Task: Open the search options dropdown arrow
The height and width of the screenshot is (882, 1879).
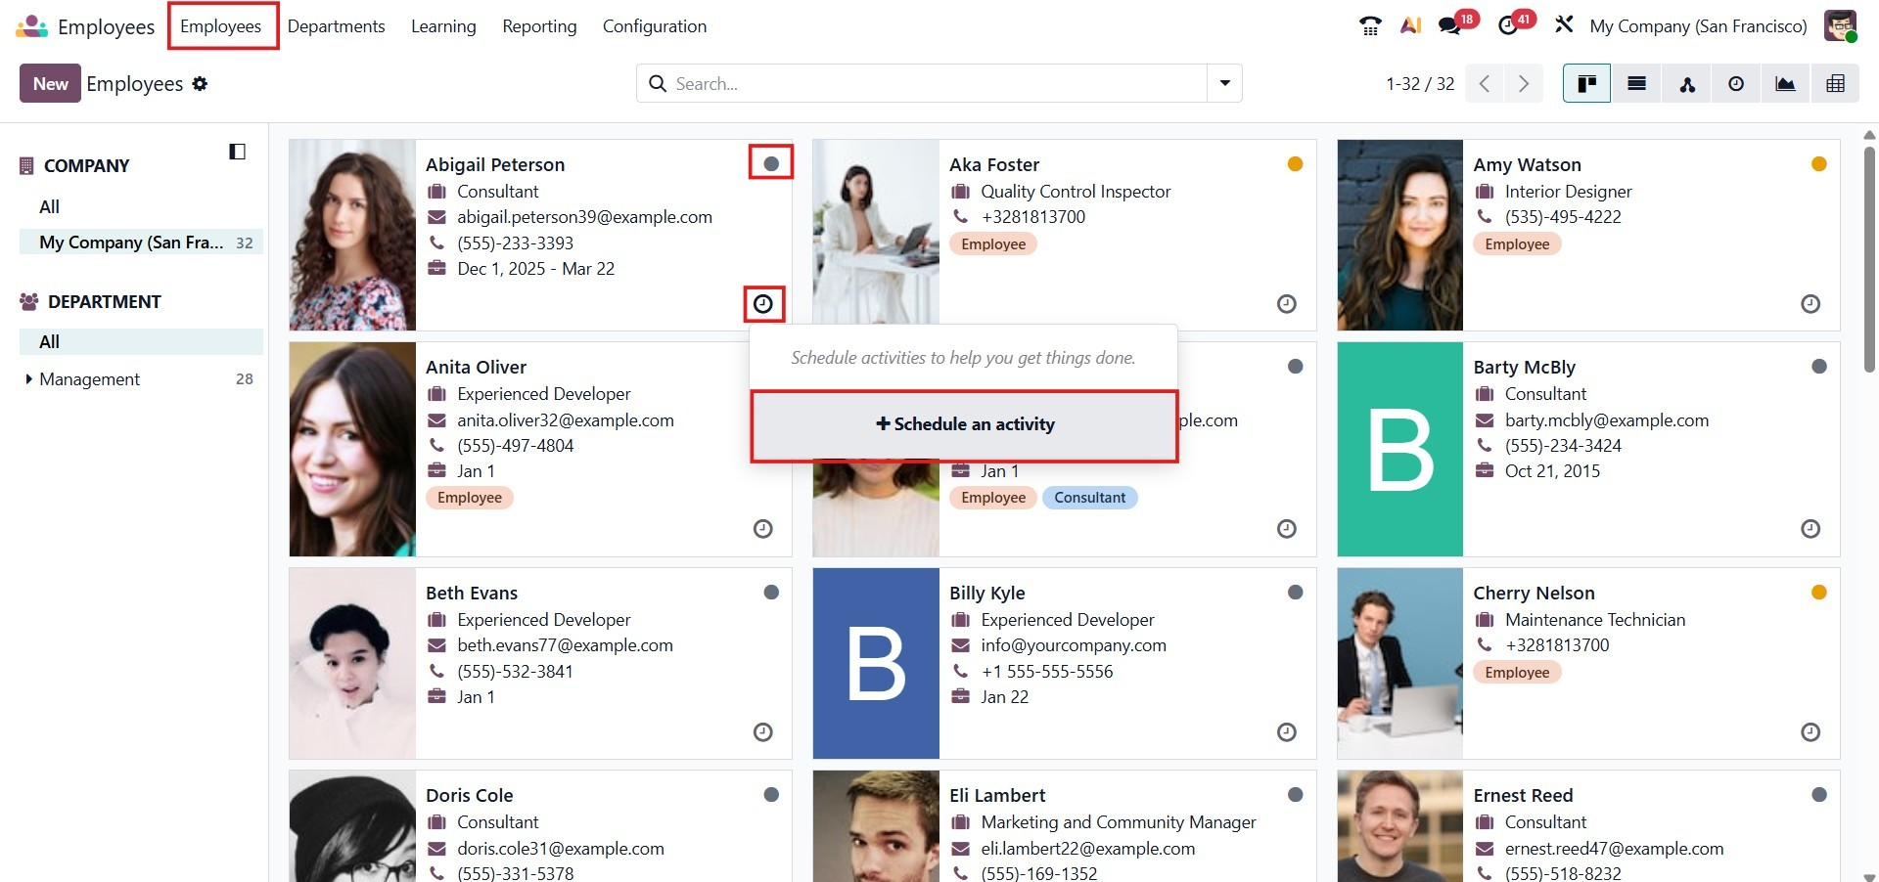Action: pyautogui.click(x=1224, y=84)
